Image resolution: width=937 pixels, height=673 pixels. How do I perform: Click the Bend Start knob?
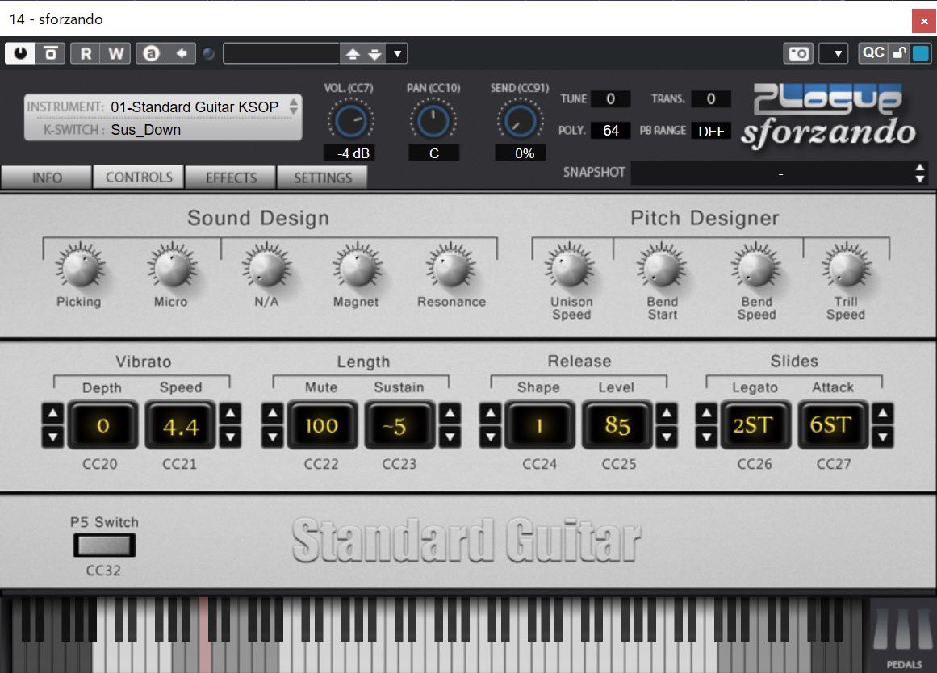click(662, 268)
